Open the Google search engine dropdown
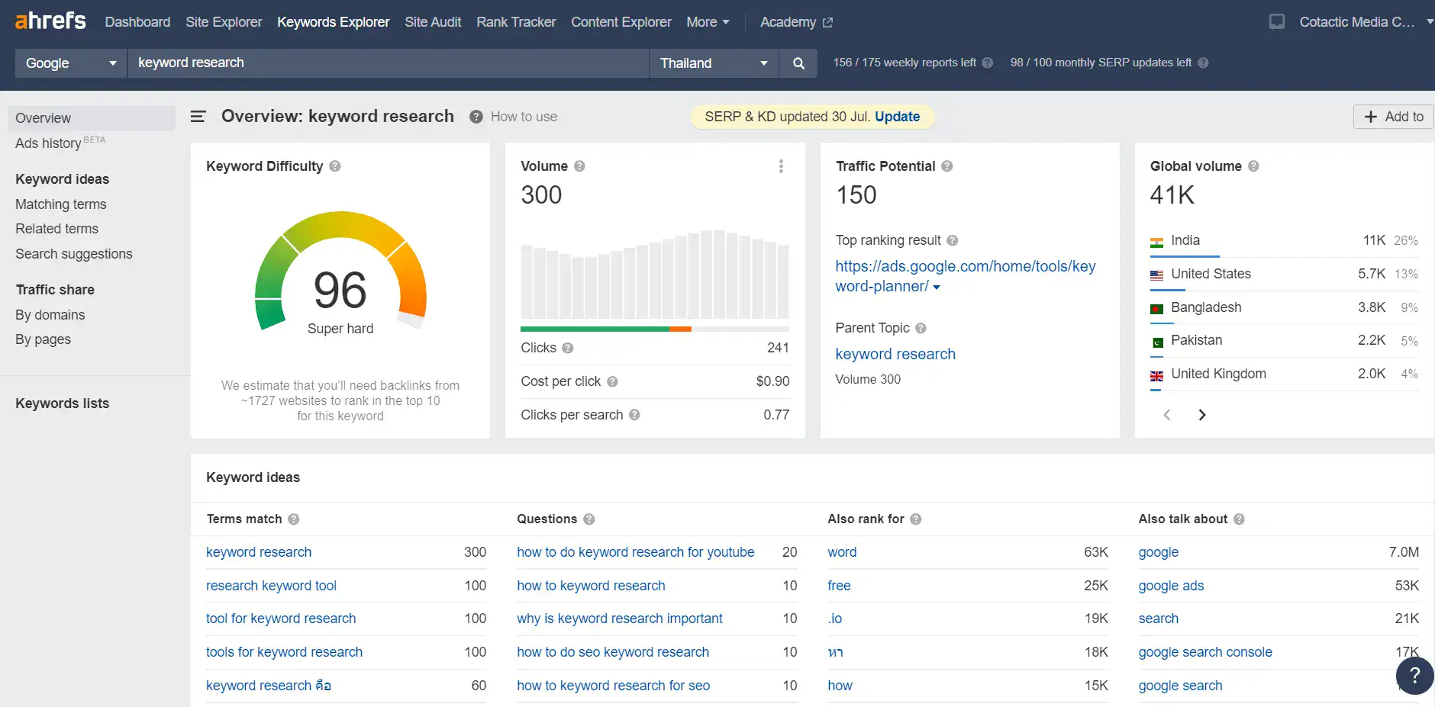 71,63
